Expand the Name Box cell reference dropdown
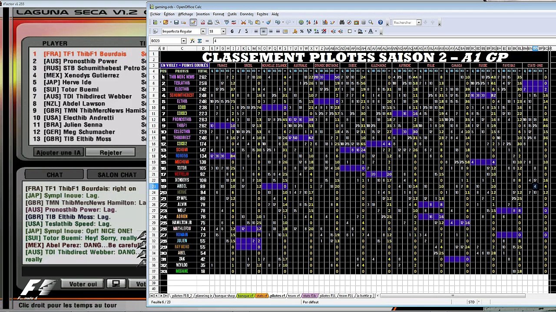 tap(184, 41)
